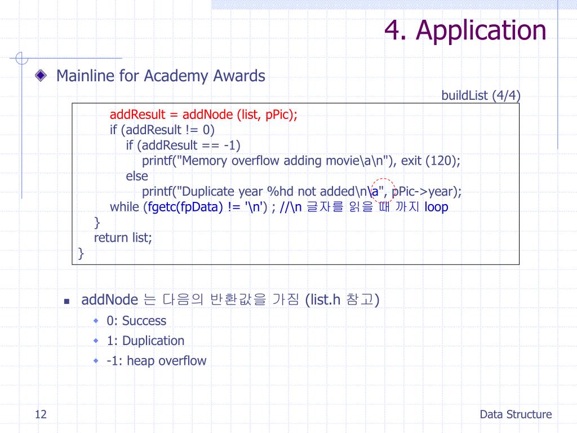Image resolution: width=577 pixels, height=433 pixels.
Task: Click the heading 'Mainline for Academy Awards'
Action: pyautogui.click(x=161, y=76)
